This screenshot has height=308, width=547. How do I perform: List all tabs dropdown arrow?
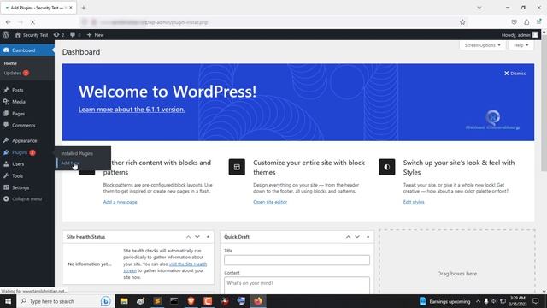479,8
